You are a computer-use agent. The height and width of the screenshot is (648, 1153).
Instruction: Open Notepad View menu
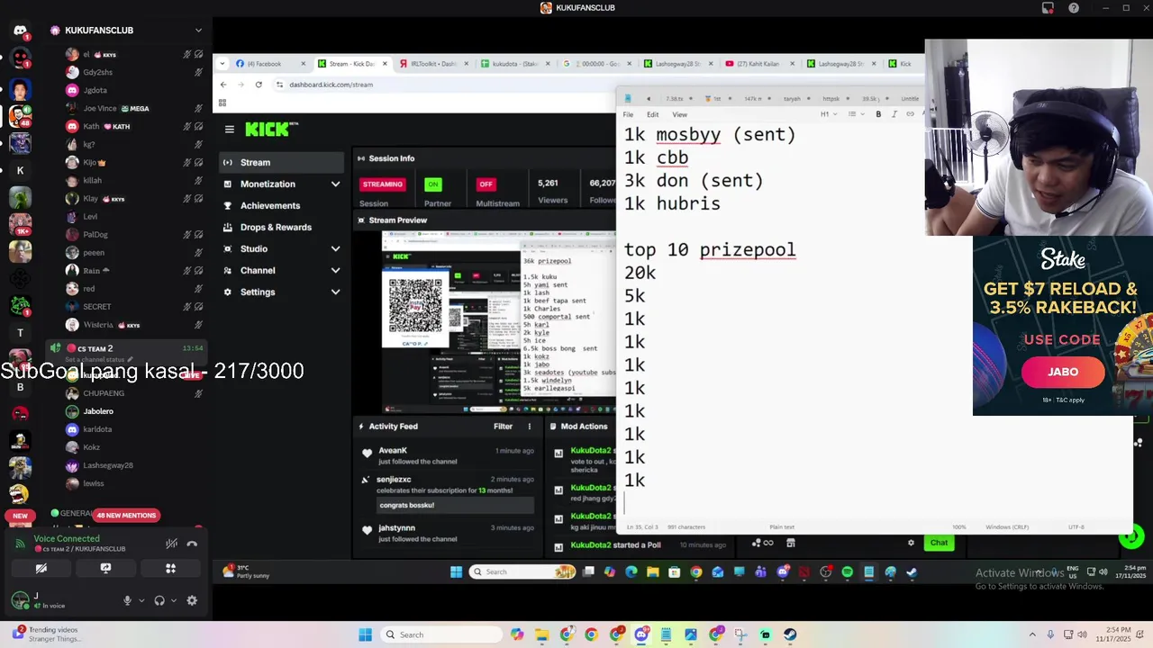pyautogui.click(x=680, y=115)
